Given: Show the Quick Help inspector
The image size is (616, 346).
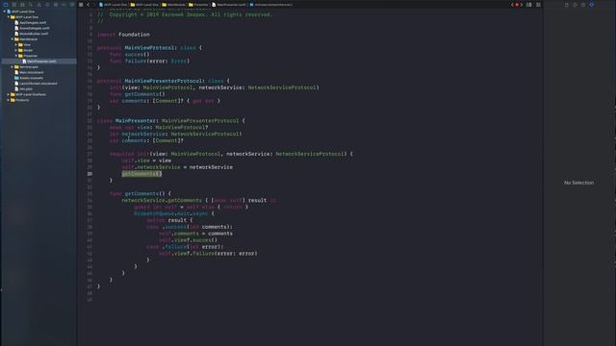Looking at the screenshot, I should pos(583,5).
